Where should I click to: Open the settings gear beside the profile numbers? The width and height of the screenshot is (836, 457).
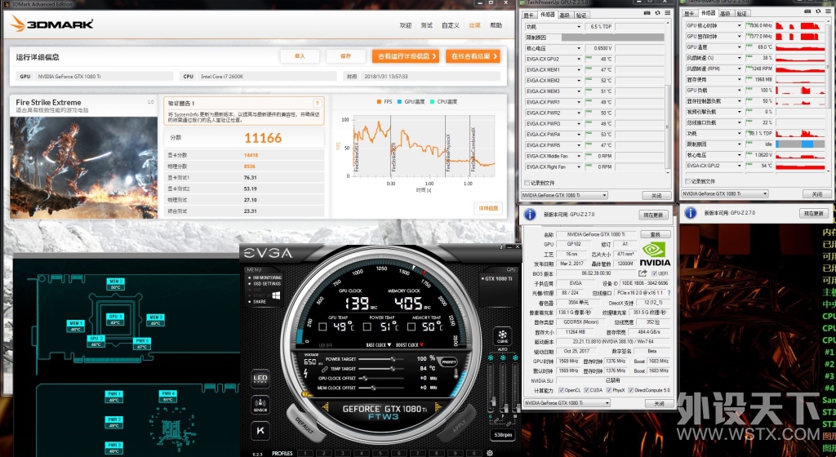pyautogui.click(x=490, y=453)
